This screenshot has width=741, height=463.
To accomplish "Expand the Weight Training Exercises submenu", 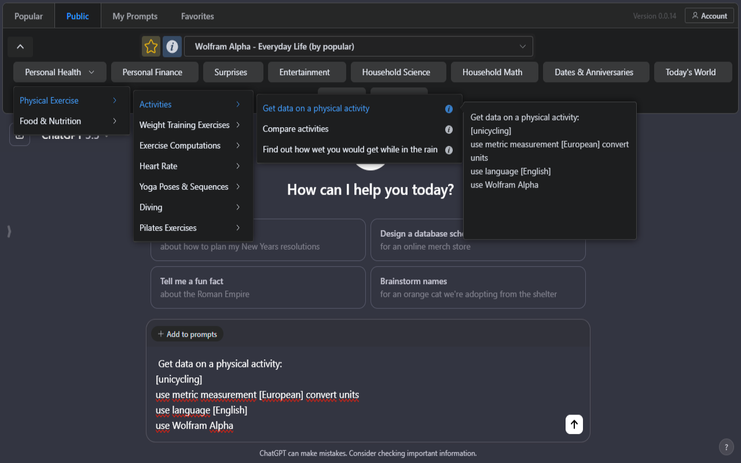I will click(x=193, y=125).
